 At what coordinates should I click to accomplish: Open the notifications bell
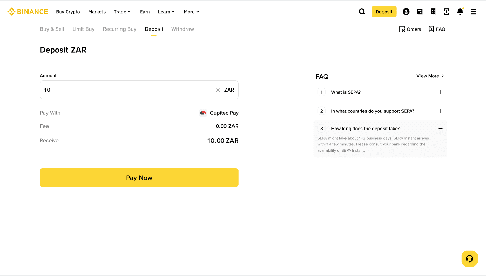click(x=460, y=12)
